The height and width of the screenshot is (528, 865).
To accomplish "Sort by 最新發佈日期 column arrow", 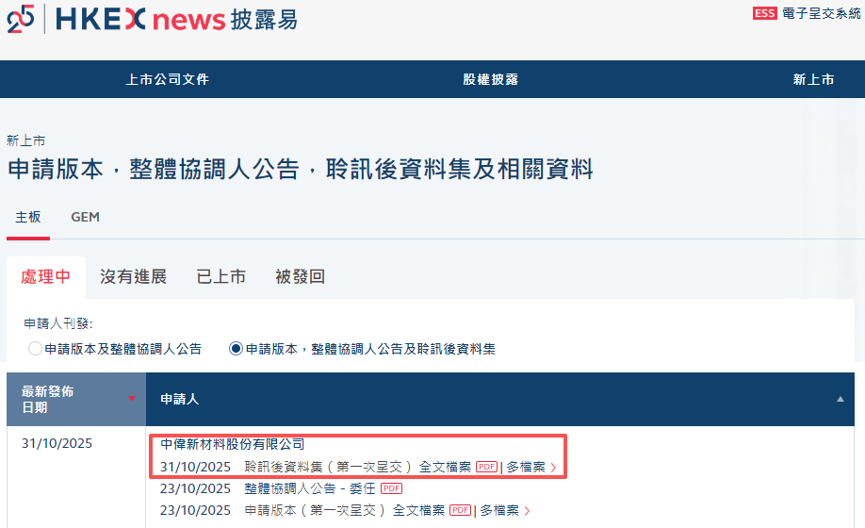I will [131, 398].
